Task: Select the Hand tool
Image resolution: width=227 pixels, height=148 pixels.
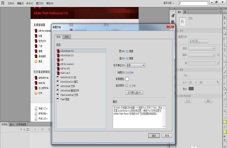Action: click(225, 105)
